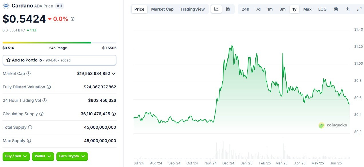Open price change info icon next to 0.0%
Viewport: 364px width, 167px height.
coord(72,19)
